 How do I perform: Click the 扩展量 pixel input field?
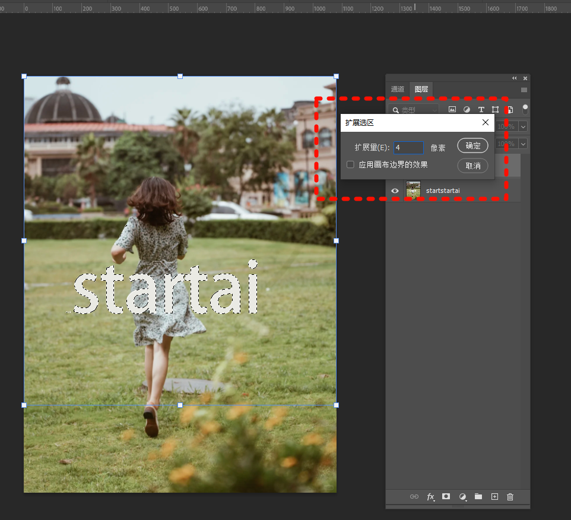pyautogui.click(x=408, y=147)
